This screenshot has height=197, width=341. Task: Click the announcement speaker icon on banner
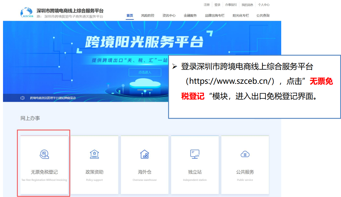point(22,97)
